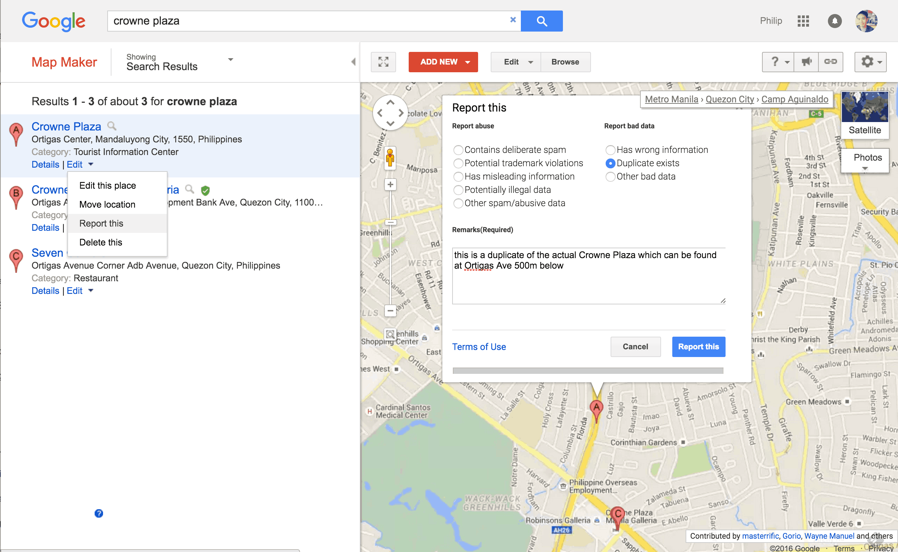Open the account profile picture
This screenshot has height=552, width=898.
pyautogui.click(x=866, y=21)
